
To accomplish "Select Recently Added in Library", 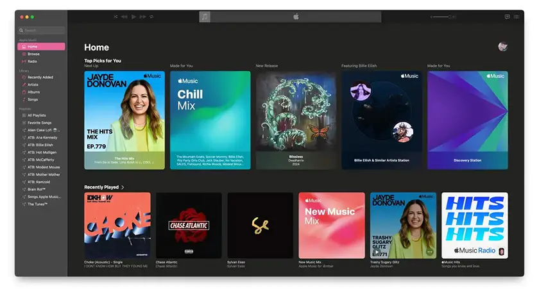I will pyautogui.click(x=40, y=77).
